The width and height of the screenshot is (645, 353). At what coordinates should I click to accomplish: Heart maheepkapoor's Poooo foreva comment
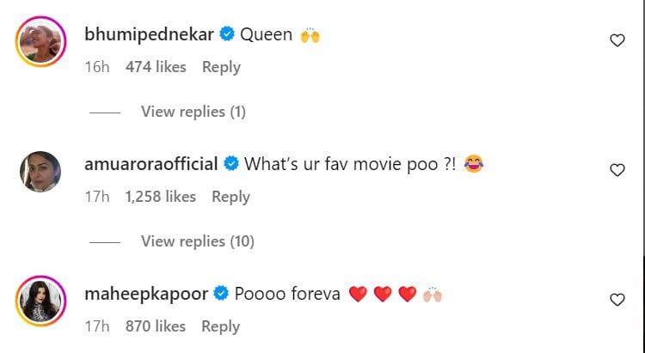(617, 300)
